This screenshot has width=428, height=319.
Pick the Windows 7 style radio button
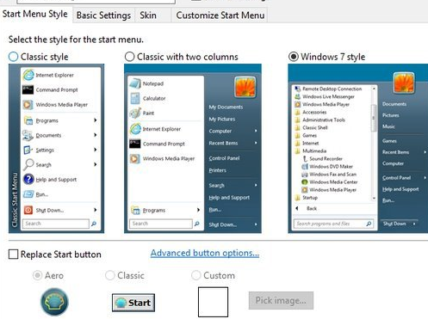[294, 57]
